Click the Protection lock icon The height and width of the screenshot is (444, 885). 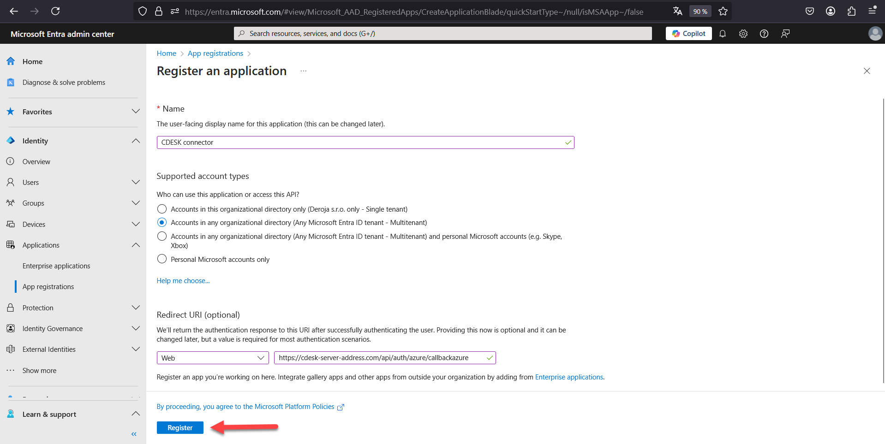coord(11,308)
